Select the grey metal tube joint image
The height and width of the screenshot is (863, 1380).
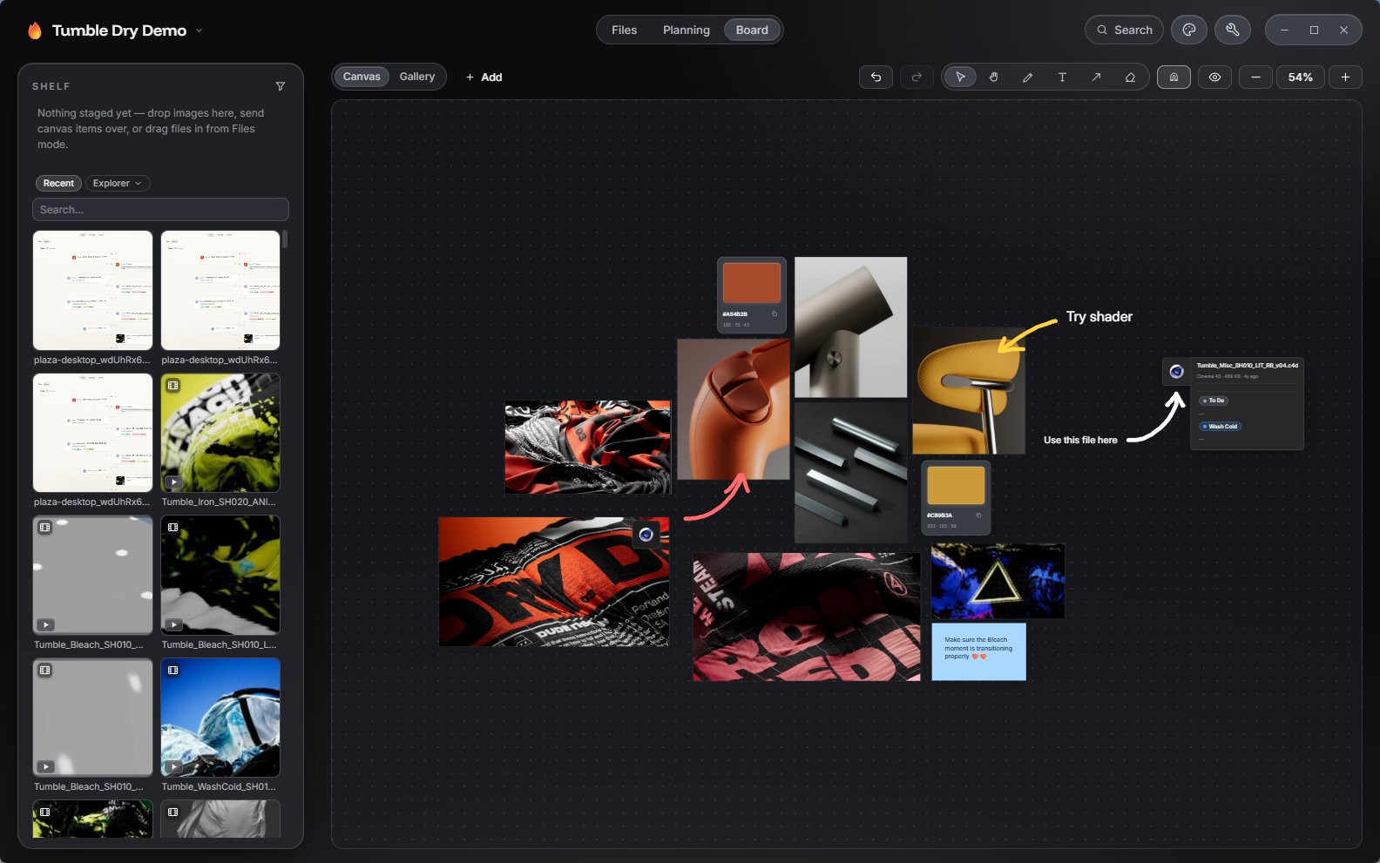coord(851,327)
